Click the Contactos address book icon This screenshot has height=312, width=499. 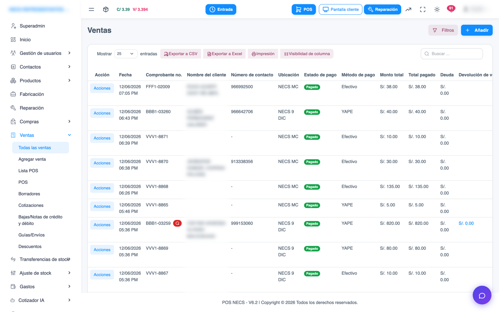click(13, 67)
